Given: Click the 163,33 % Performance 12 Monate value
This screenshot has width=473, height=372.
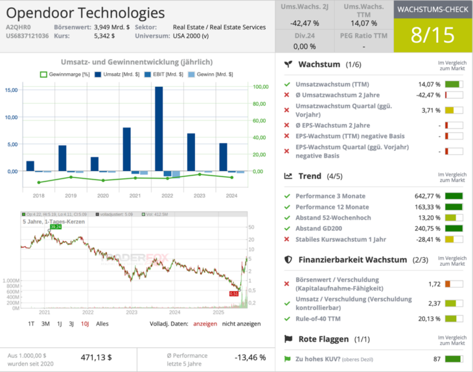Looking at the screenshot, I should [x=428, y=207].
